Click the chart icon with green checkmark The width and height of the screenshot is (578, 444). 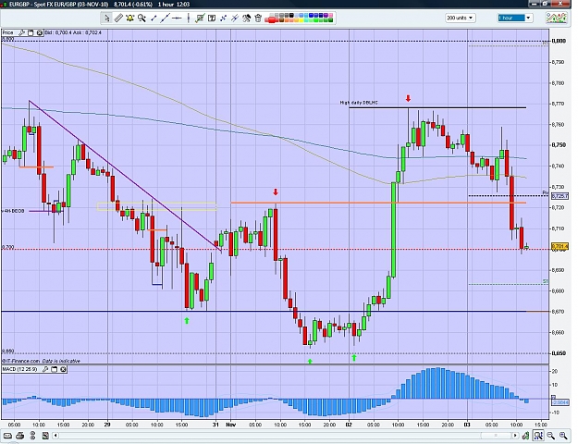click(200, 18)
